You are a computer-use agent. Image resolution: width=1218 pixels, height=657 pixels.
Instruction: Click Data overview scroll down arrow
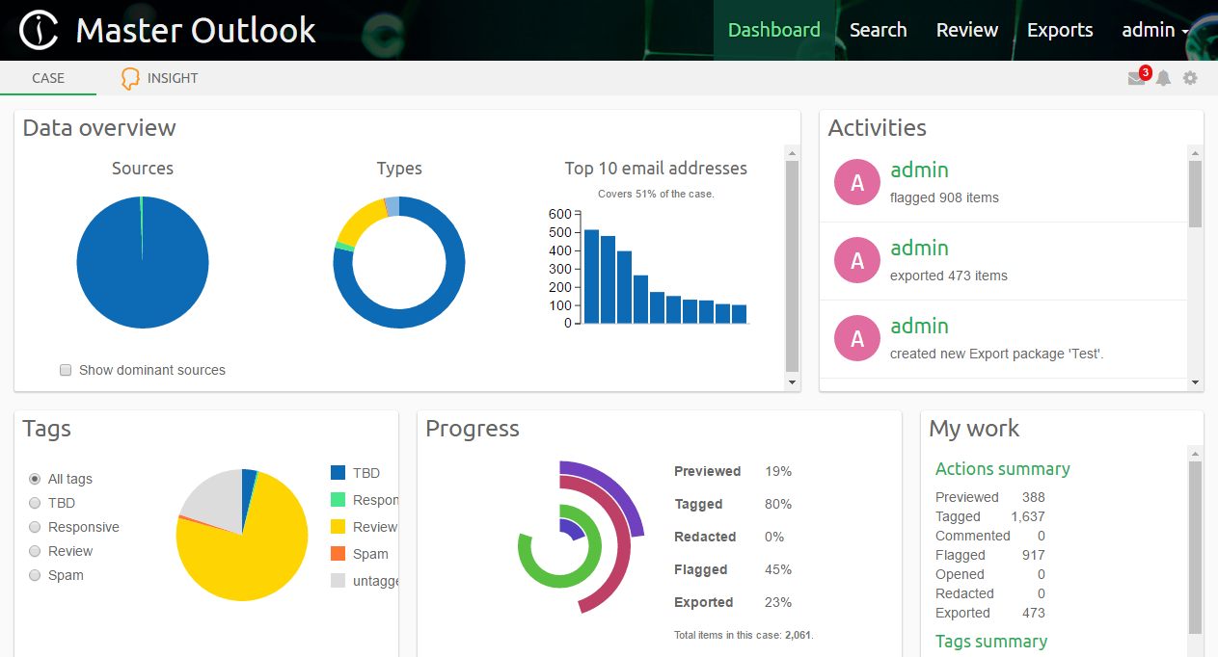click(792, 382)
